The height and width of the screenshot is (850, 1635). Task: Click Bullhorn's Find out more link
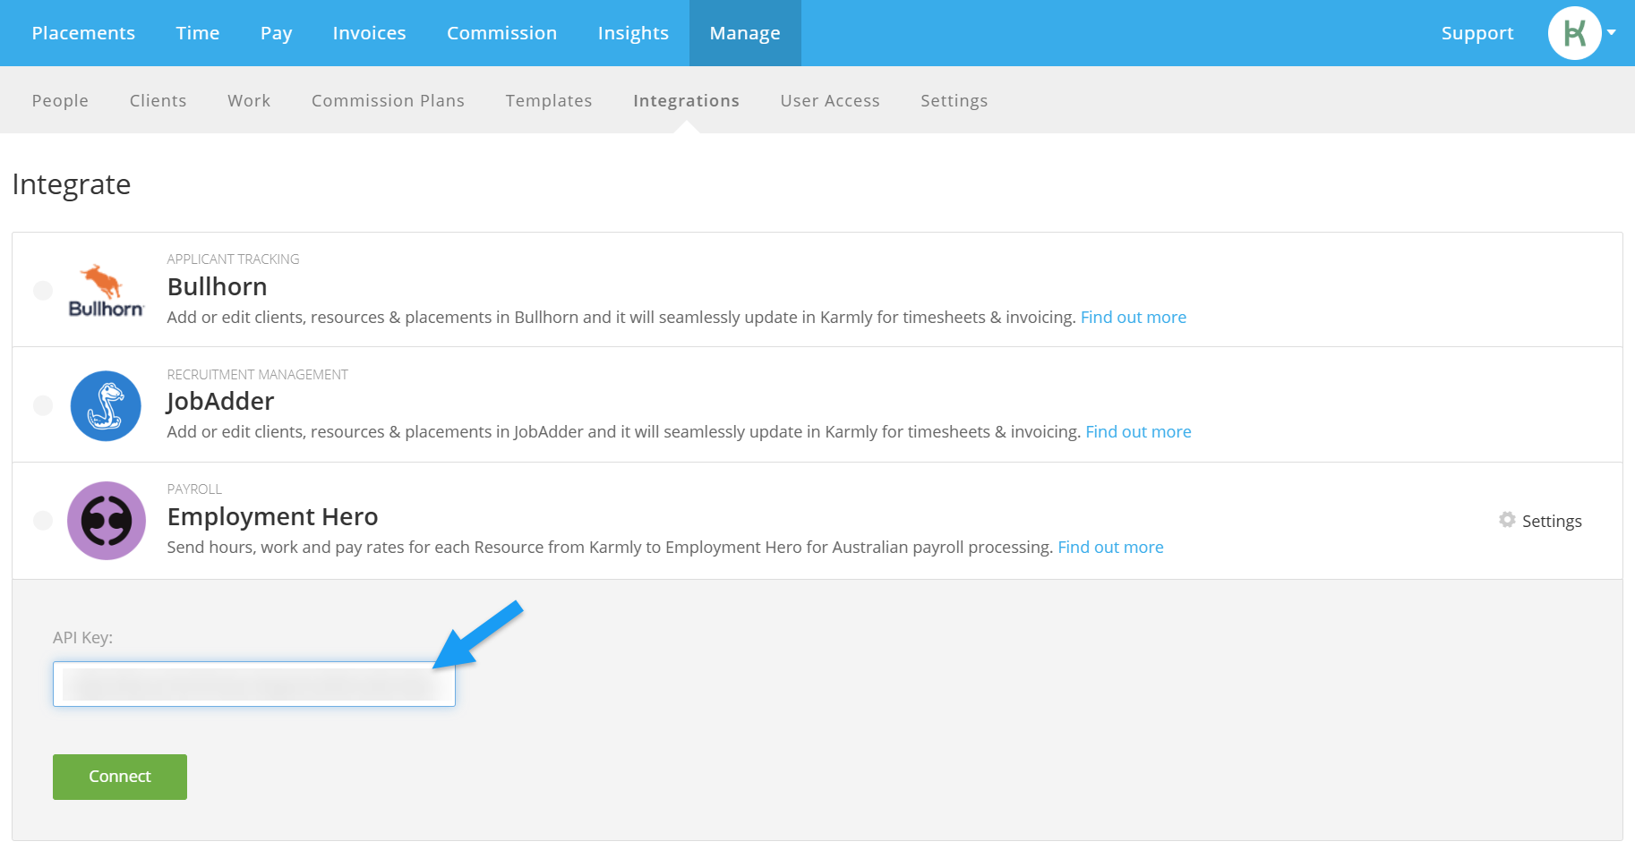click(1134, 317)
